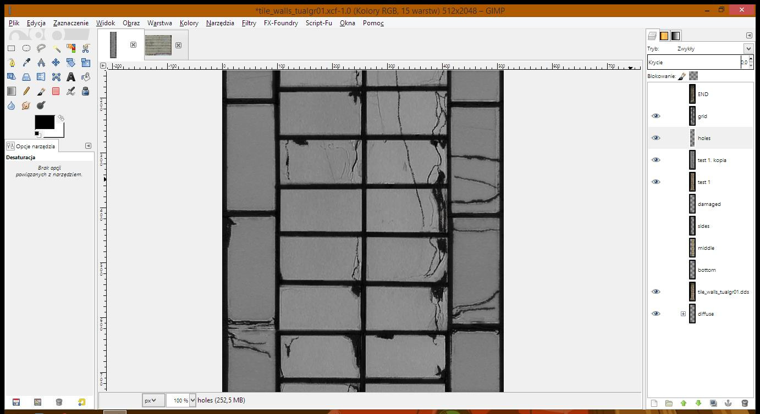This screenshot has height=414, width=760.
Task: Select the Free Select lasso tool
Action: 41,48
